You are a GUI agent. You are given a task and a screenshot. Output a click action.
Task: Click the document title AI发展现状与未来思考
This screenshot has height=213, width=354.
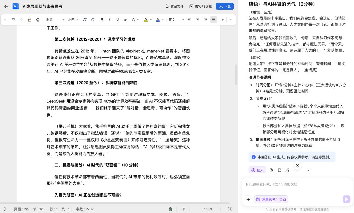[x=42, y=6]
